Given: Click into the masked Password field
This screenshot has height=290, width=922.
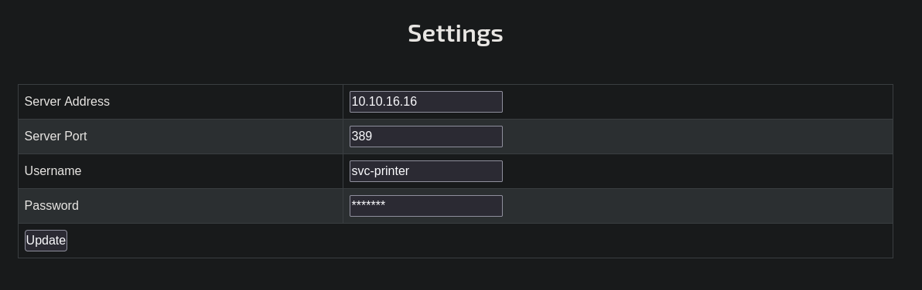Looking at the screenshot, I should click(x=425, y=206).
